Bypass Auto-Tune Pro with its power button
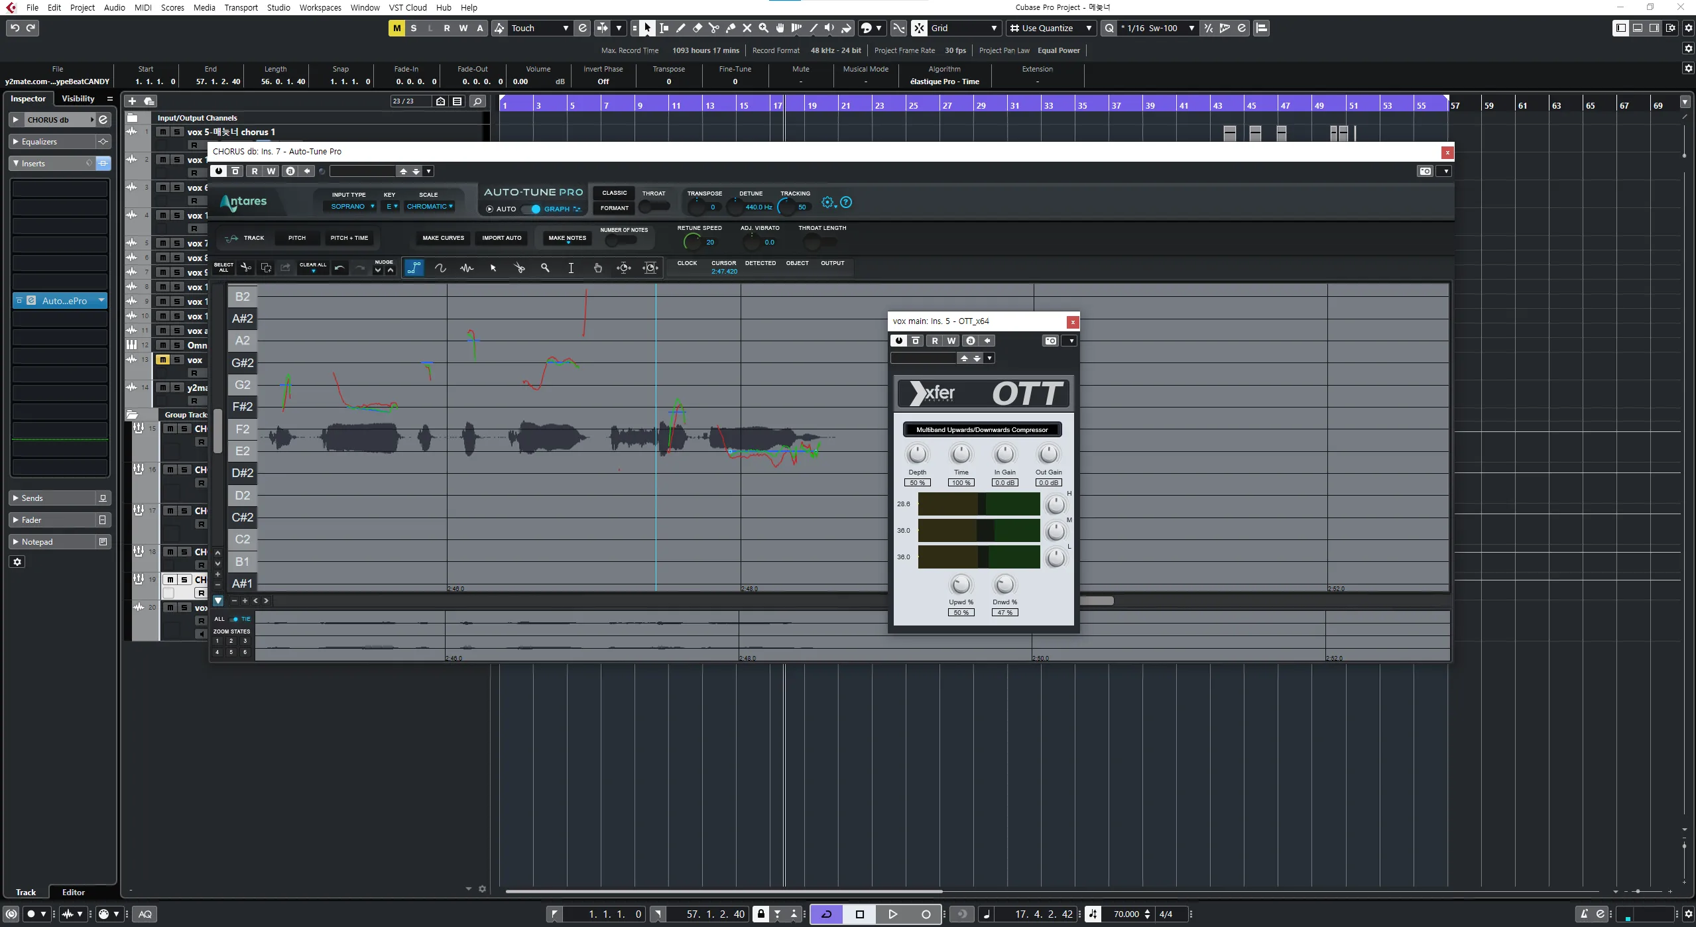Viewport: 1696px width, 927px height. click(219, 171)
